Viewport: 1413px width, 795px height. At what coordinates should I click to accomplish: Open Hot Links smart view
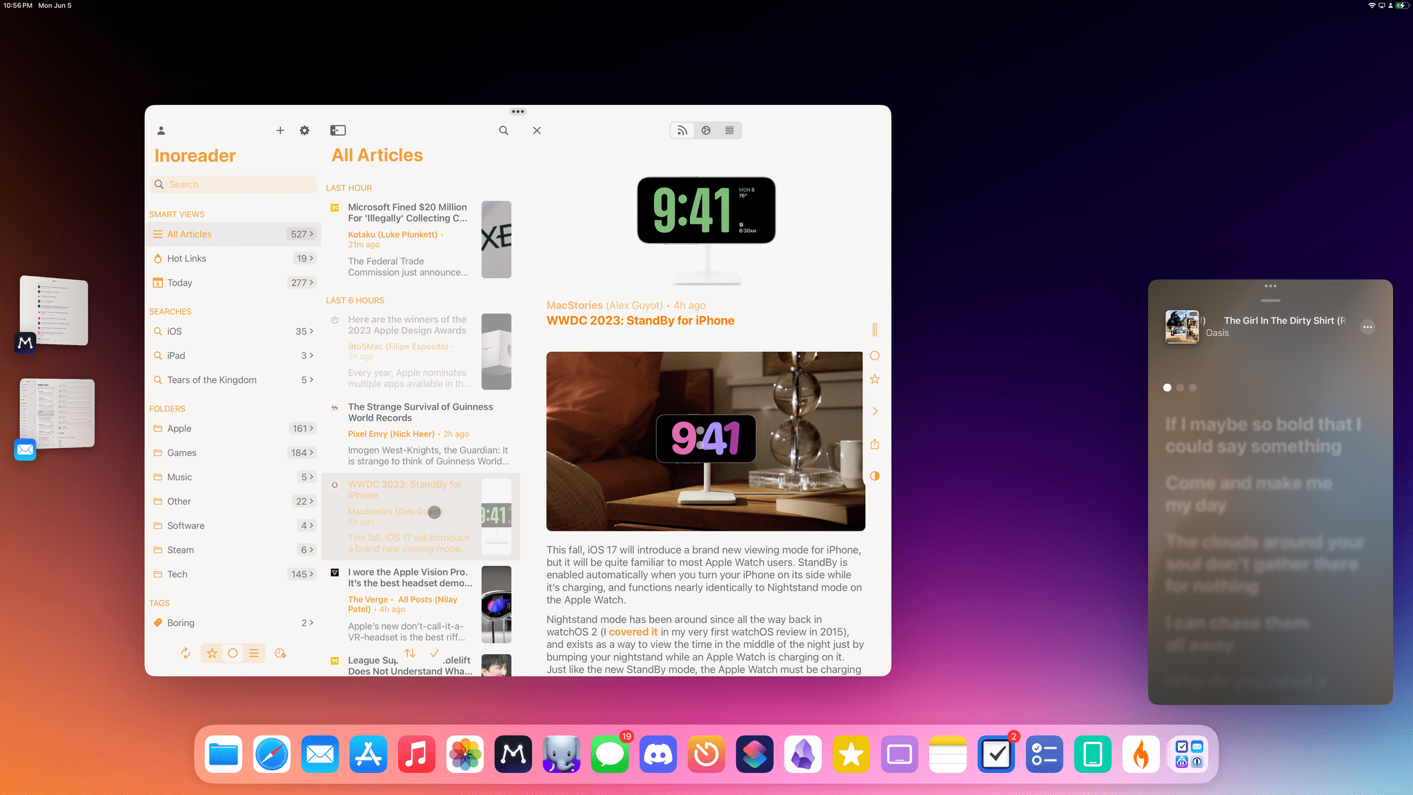coord(233,258)
